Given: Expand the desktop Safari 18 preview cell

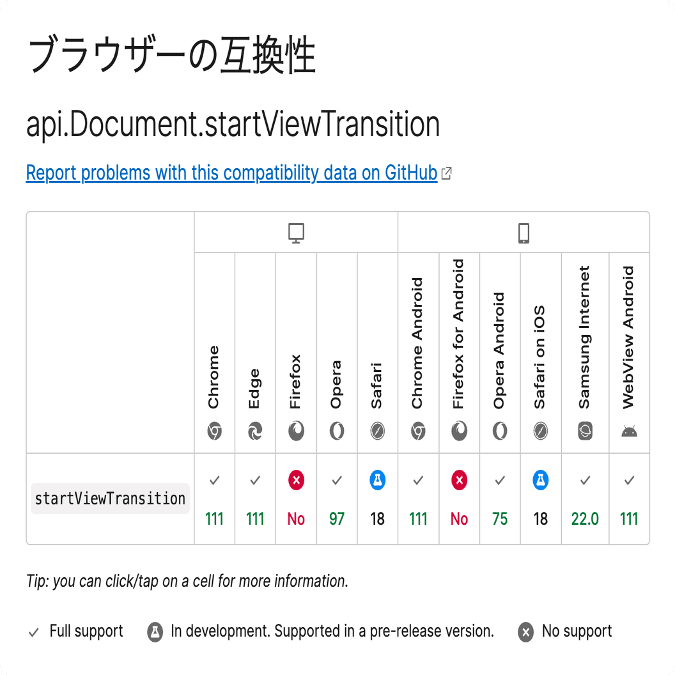Looking at the screenshot, I should coord(378,499).
